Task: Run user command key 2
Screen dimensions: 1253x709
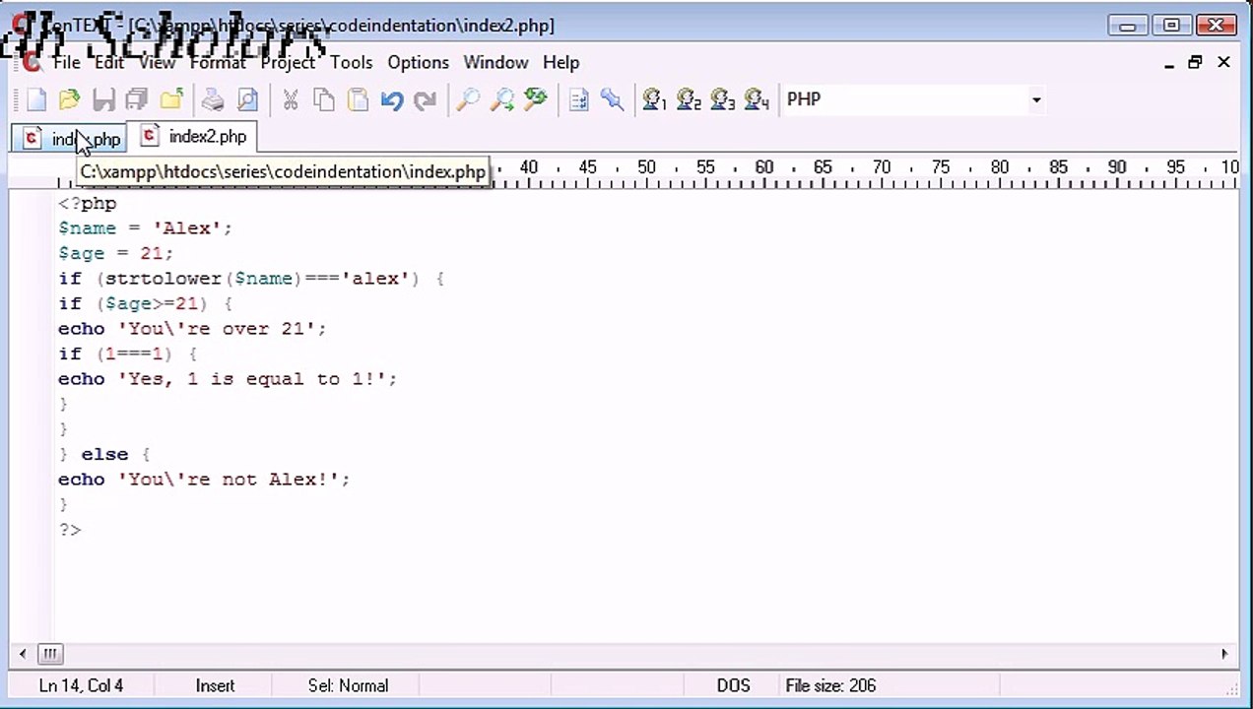Action: 689,99
